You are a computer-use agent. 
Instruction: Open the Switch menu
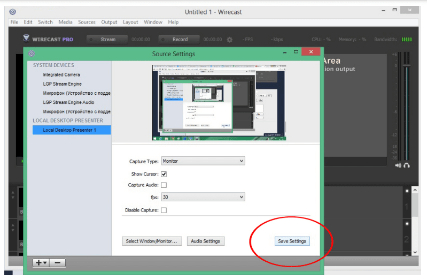(x=45, y=22)
